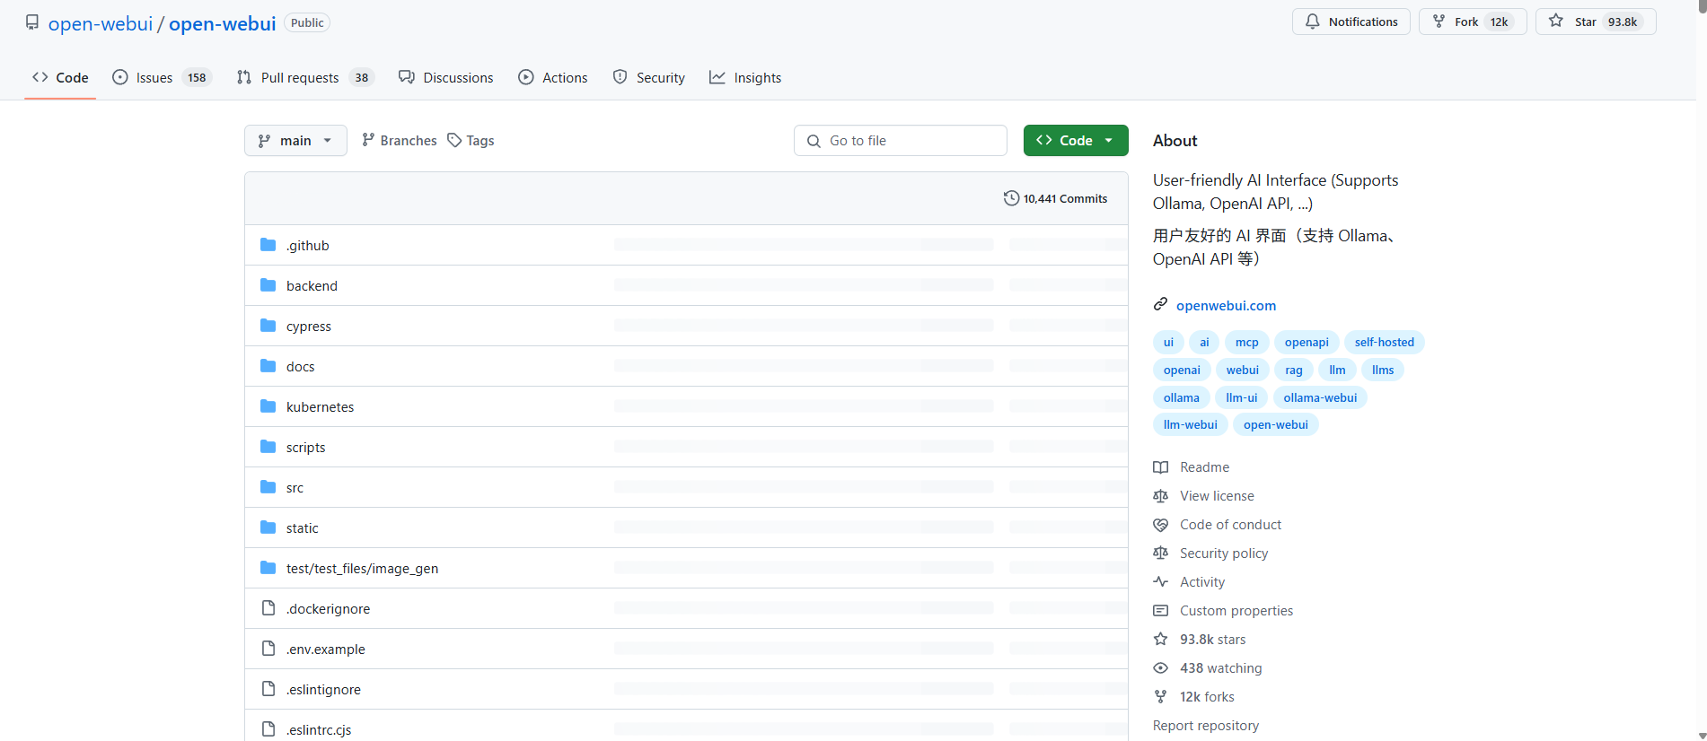Click the bold open-webui repository name
Screen dimensions: 1707x741
point(223,23)
